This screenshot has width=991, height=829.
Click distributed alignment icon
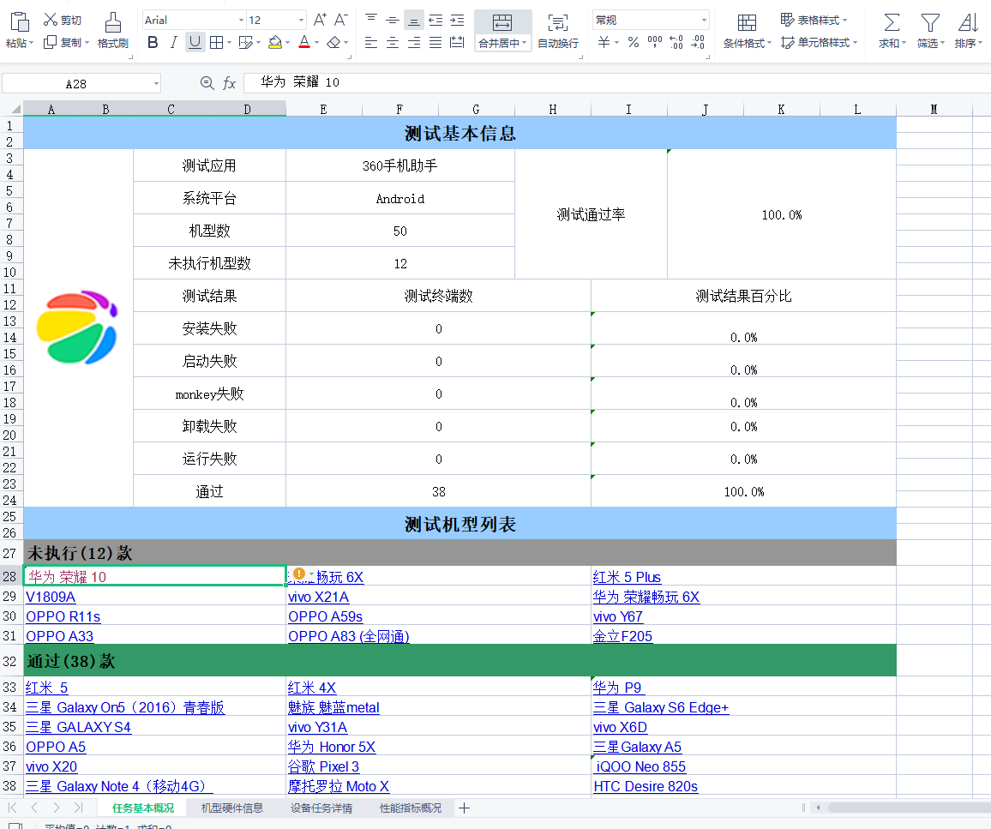coord(457,42)
